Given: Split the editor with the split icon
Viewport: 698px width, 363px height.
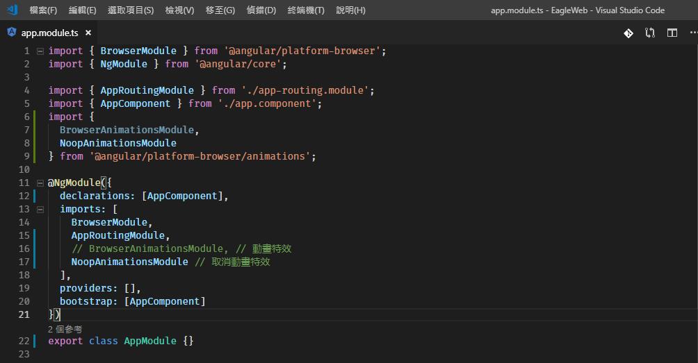Looking at the screenshot, I should pos(672,33).
